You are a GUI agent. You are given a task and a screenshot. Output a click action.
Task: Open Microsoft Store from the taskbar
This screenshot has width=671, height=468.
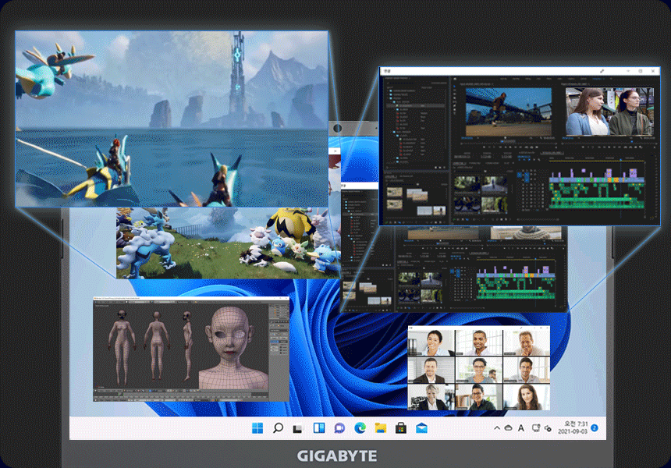[x=401, y=427]
